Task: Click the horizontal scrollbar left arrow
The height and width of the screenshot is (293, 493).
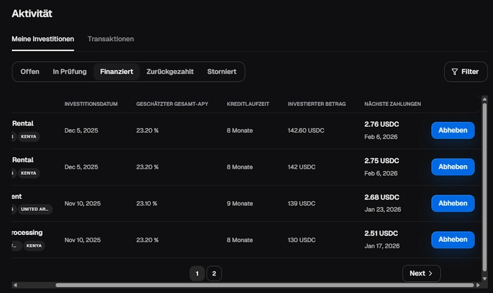Action: coord(15,285)
